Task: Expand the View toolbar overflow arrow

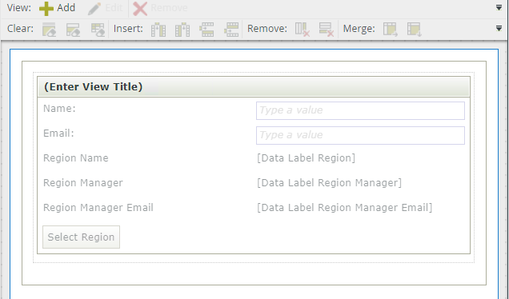Action: point(499,7)
